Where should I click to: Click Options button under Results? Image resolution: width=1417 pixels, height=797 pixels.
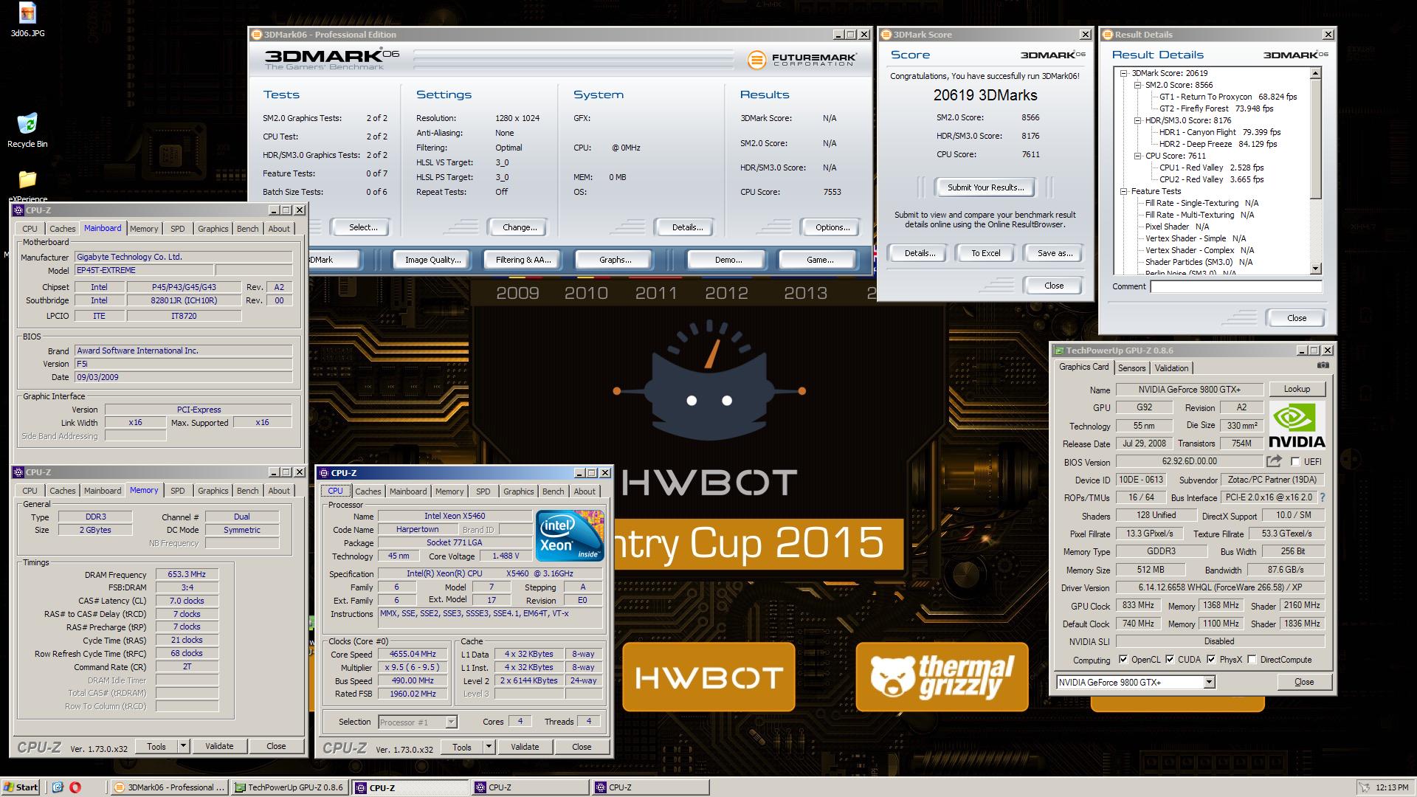tap(832, 227)
